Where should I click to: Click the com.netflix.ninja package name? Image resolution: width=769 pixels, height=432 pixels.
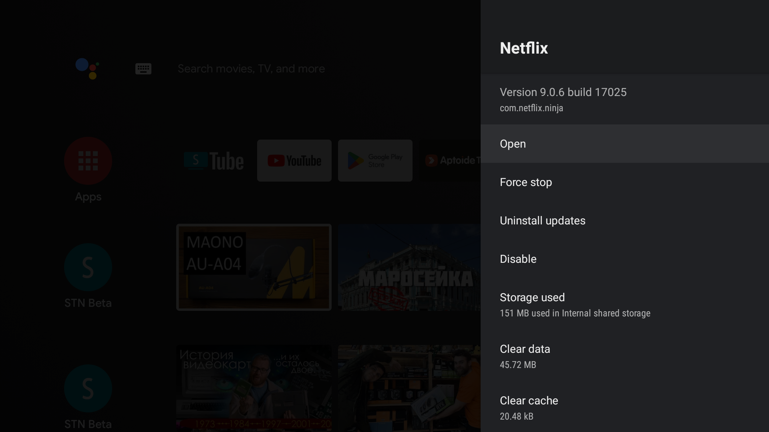[531, 108]
